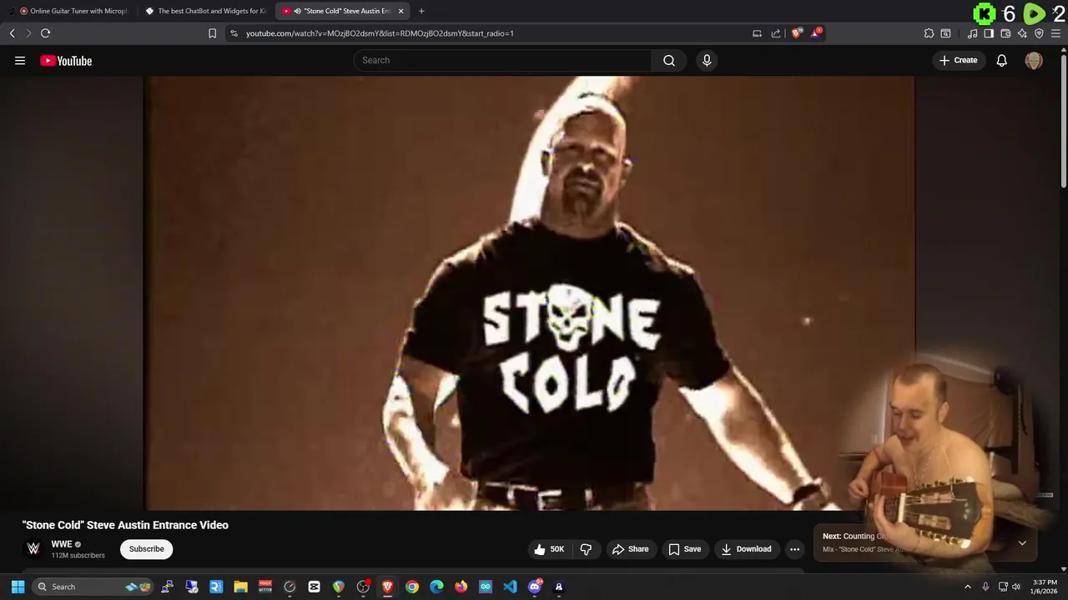Open a new browser tab
The width and height of the screenshot is (1068, 600).
[x=421, y=11]
